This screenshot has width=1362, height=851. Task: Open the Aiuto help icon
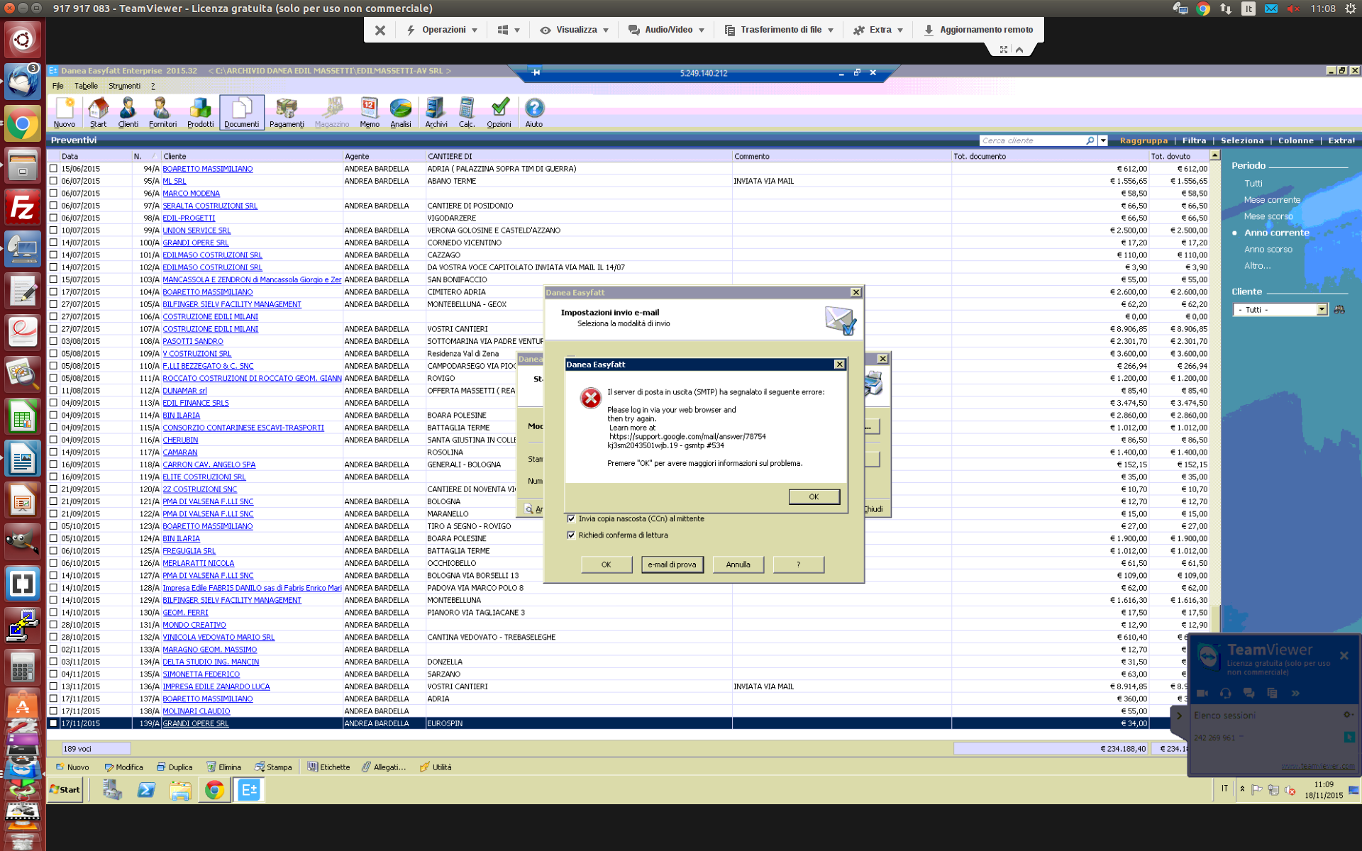[534, 113]
